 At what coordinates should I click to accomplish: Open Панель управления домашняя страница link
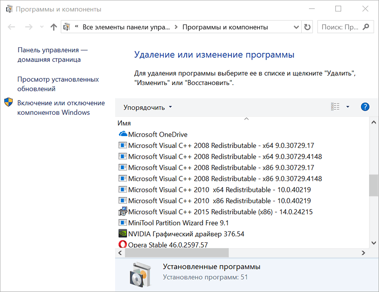(53, 55)
